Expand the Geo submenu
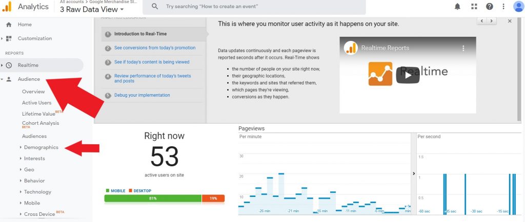525x222 pixels. tap(21, 170)
